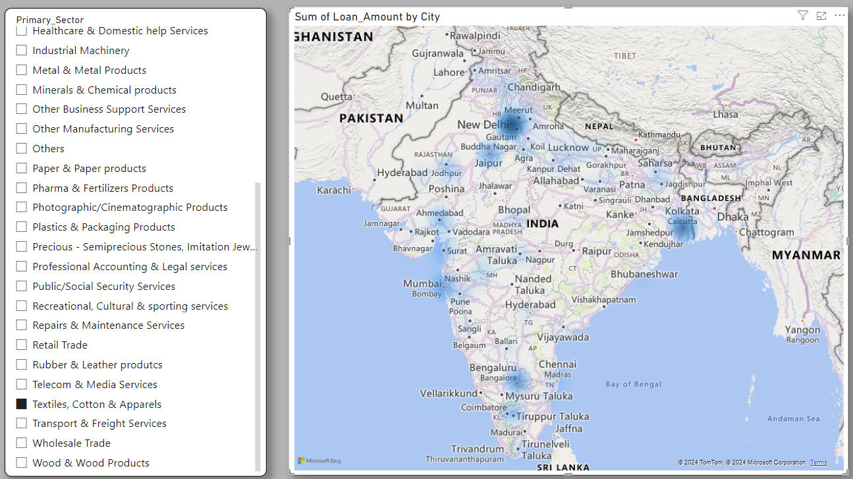The width and height of the screenshot is (853, 479).
Task: Tick Telecom & Media Services checkbox
Action: 22,384
